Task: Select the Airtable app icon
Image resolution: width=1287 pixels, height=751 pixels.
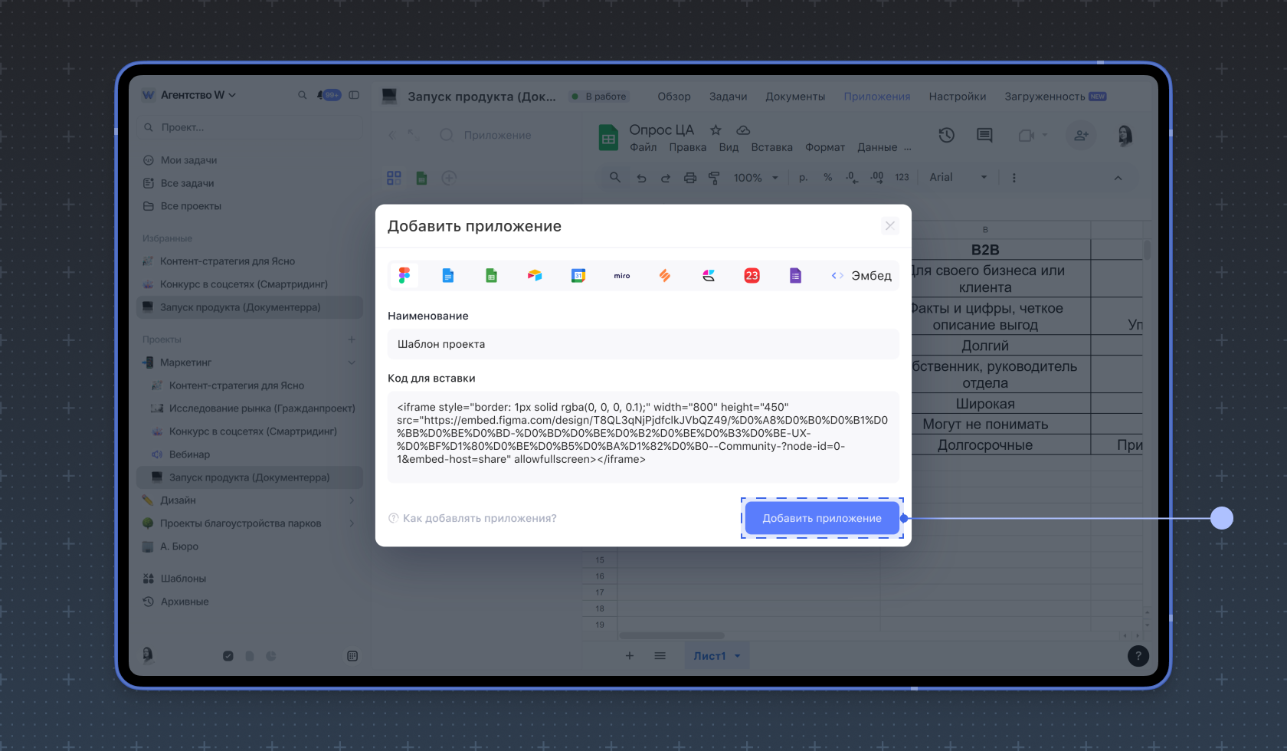Action: click(x=535, y=276)
